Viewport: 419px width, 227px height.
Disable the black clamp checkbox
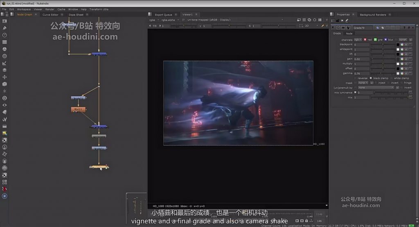pos(371,78)
